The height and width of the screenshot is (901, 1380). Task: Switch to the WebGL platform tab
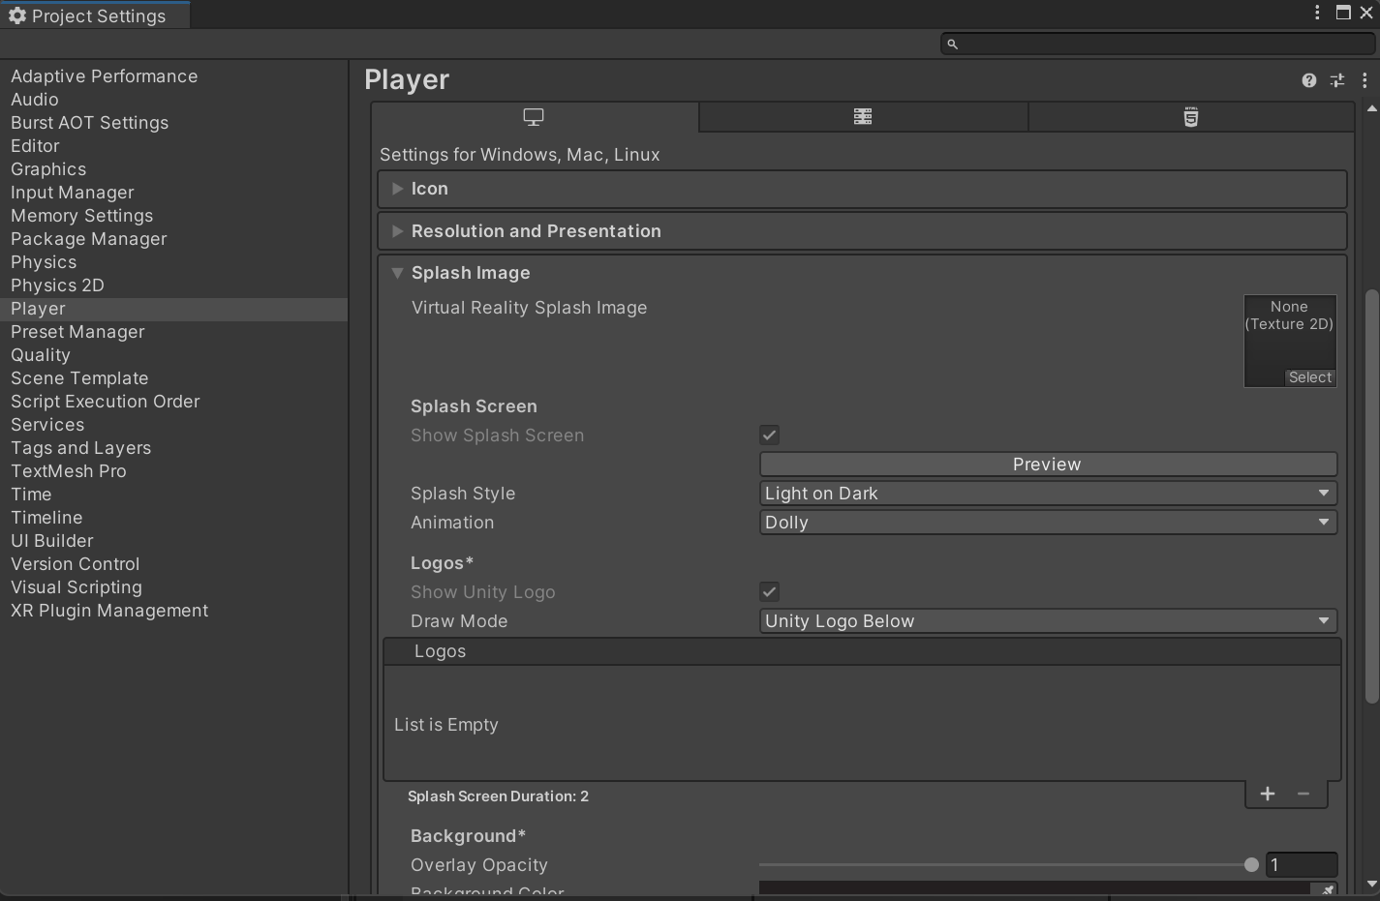[1191, 117]
